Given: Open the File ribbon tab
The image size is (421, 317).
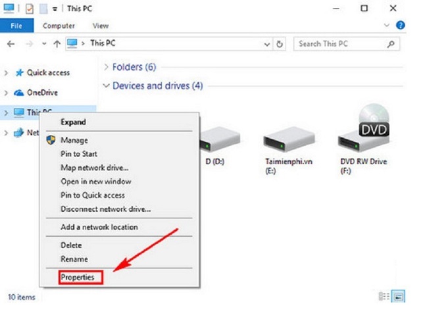Looking at the screenshot, I should (x=16, y=26).
